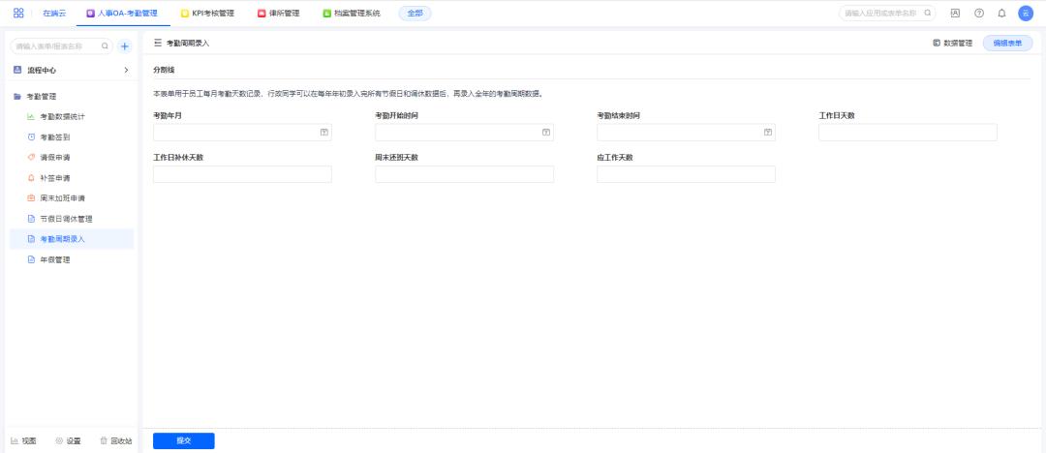Click the top search magnifier icon
This screenshot has height=453, width=1046.
927,13
